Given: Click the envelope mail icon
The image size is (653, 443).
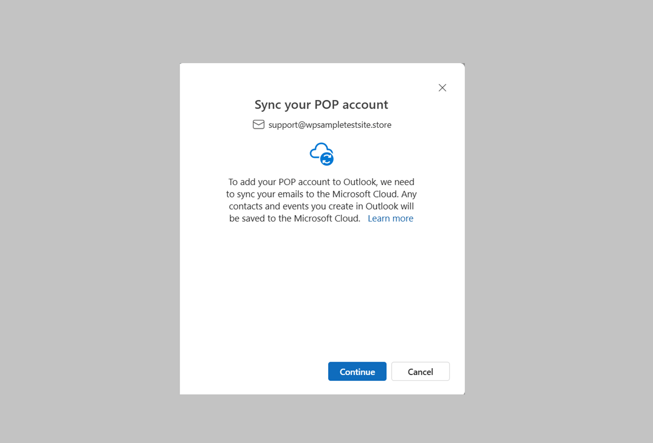Looking at the screenshot, I should pyautogui.click(x=259, y=125).
